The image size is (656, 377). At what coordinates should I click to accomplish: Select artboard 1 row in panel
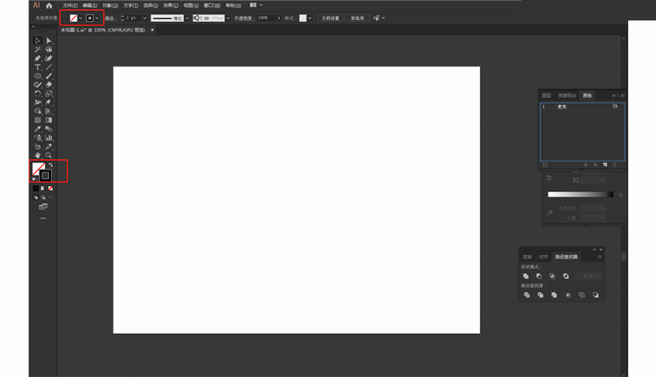point(581,107)
